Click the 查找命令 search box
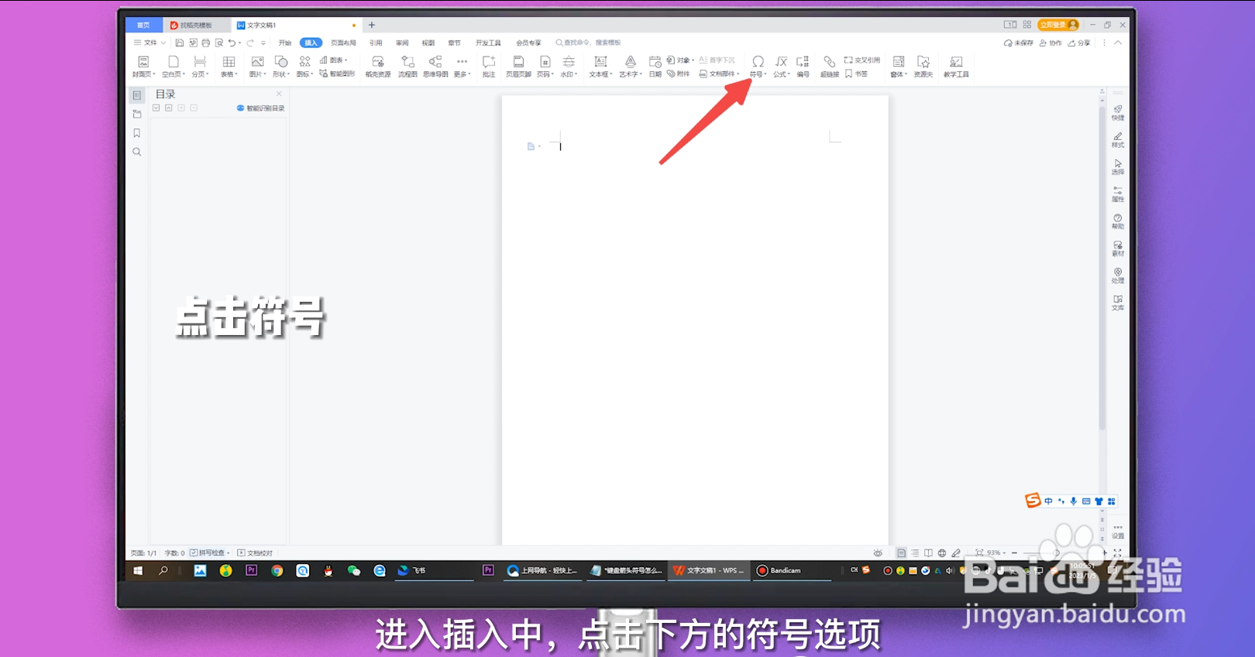The image size is (1255, 657). (x=589, y=43)
